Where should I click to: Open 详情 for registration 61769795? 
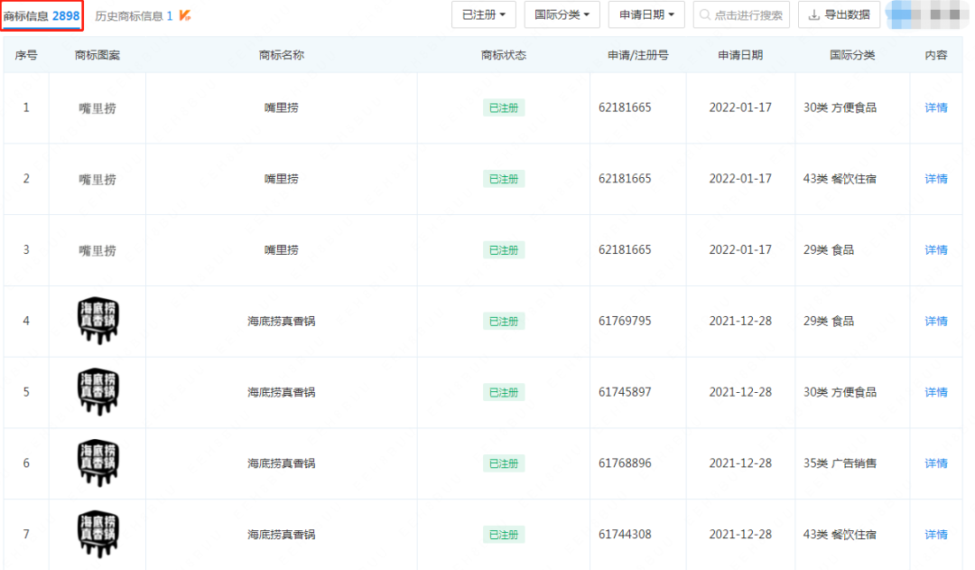coord(936,321)
